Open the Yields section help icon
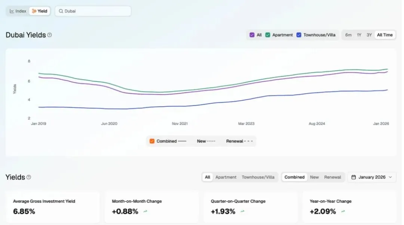The height and width of the screenshot is (225, 404). 28,177
